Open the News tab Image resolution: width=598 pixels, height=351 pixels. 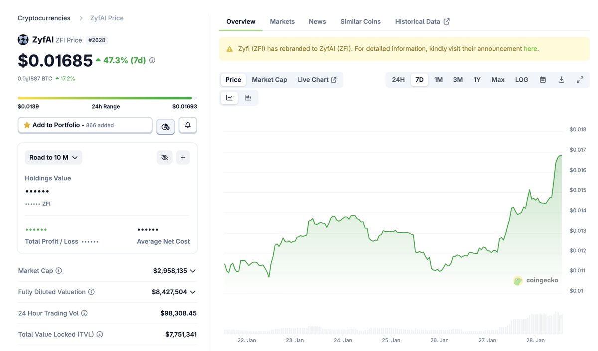[x=317, y=21]
